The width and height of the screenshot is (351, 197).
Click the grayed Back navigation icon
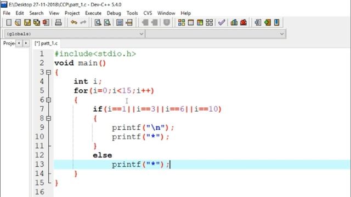point(145,22)
